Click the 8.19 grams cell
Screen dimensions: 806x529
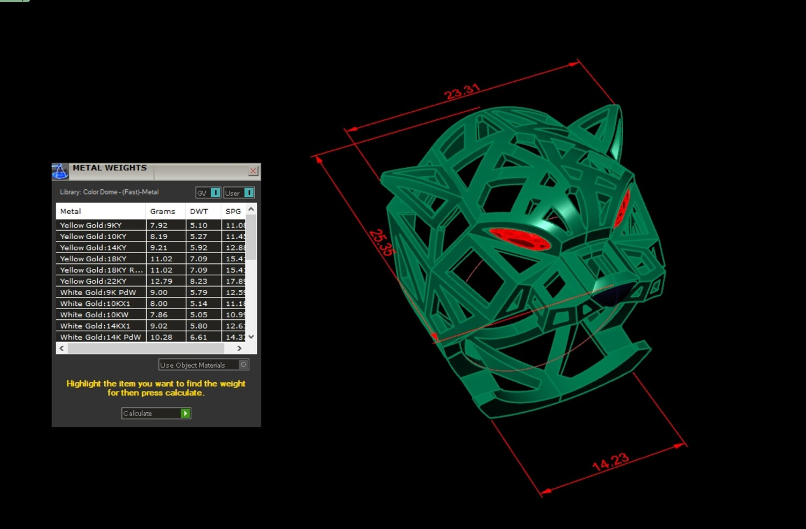coord(165,237)
